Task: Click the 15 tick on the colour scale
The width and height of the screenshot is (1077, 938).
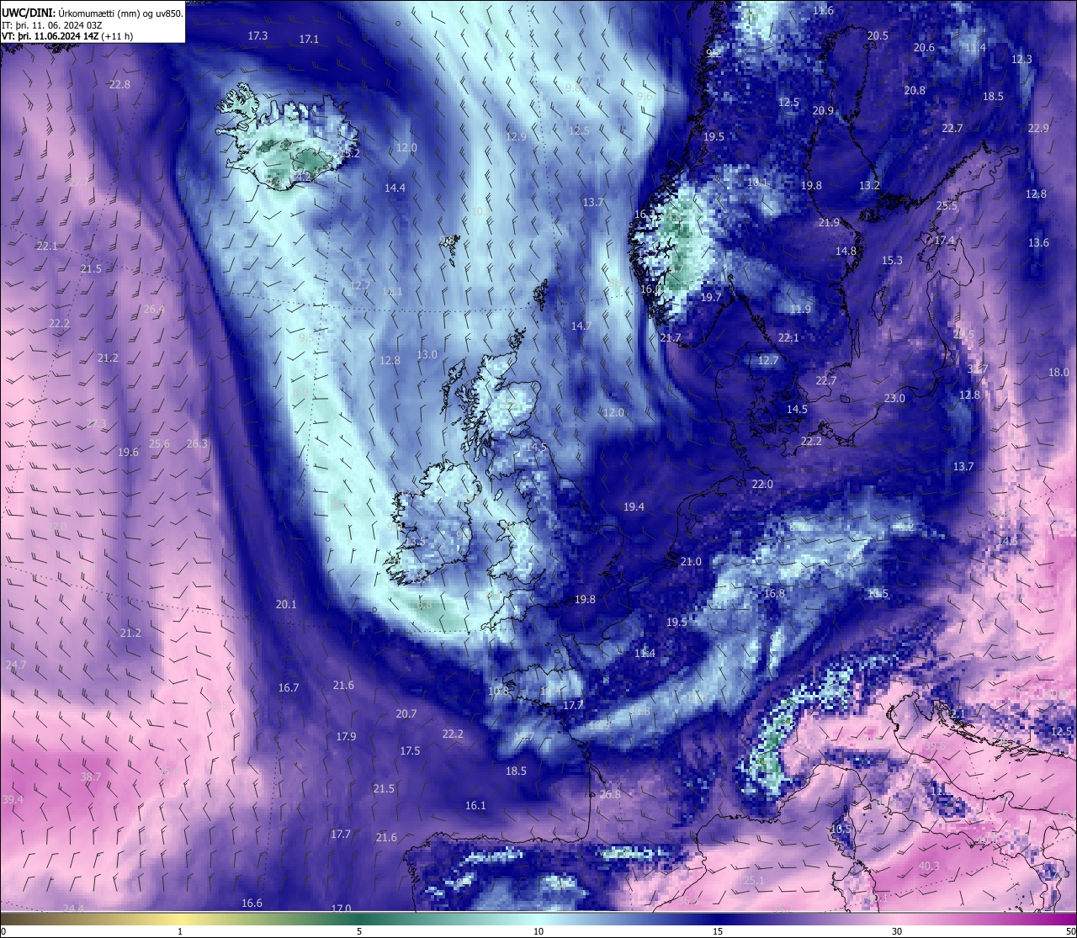Action: click(718, 931)
